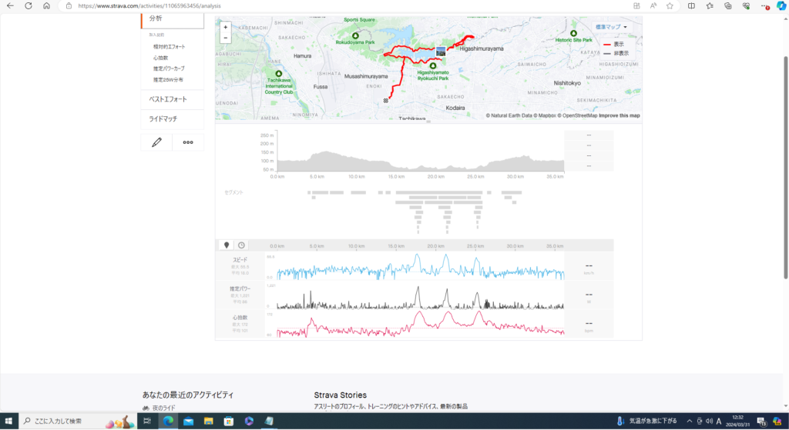This screenshot has width=789, height=430.
Task: Open Microsoft Edge from the taskbar
Action: (167, 421)
